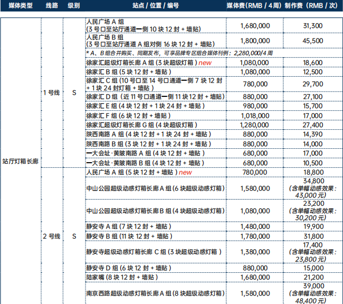
Task: Select media fee 1,780,000 cell
Action: tap(255, 237)
